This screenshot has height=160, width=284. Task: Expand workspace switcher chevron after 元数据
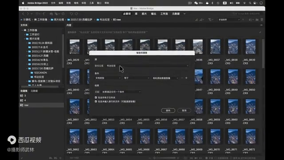point(185,14)
